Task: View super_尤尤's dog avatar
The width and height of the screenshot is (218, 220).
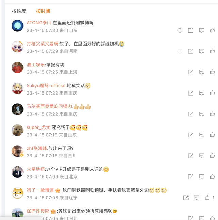Action: point(17,130)
